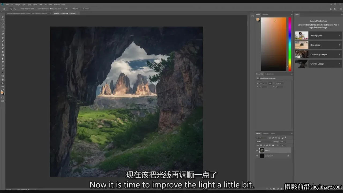
Task: Click the search icon at top right
Action: point(331,9)
